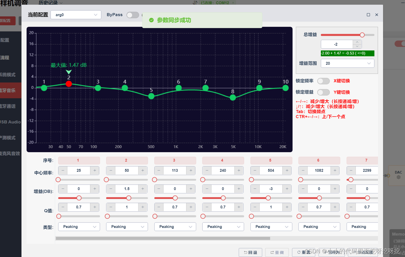Select band 7 header button
This screenshot has width=405, height=257.
[x=362, y=160]
